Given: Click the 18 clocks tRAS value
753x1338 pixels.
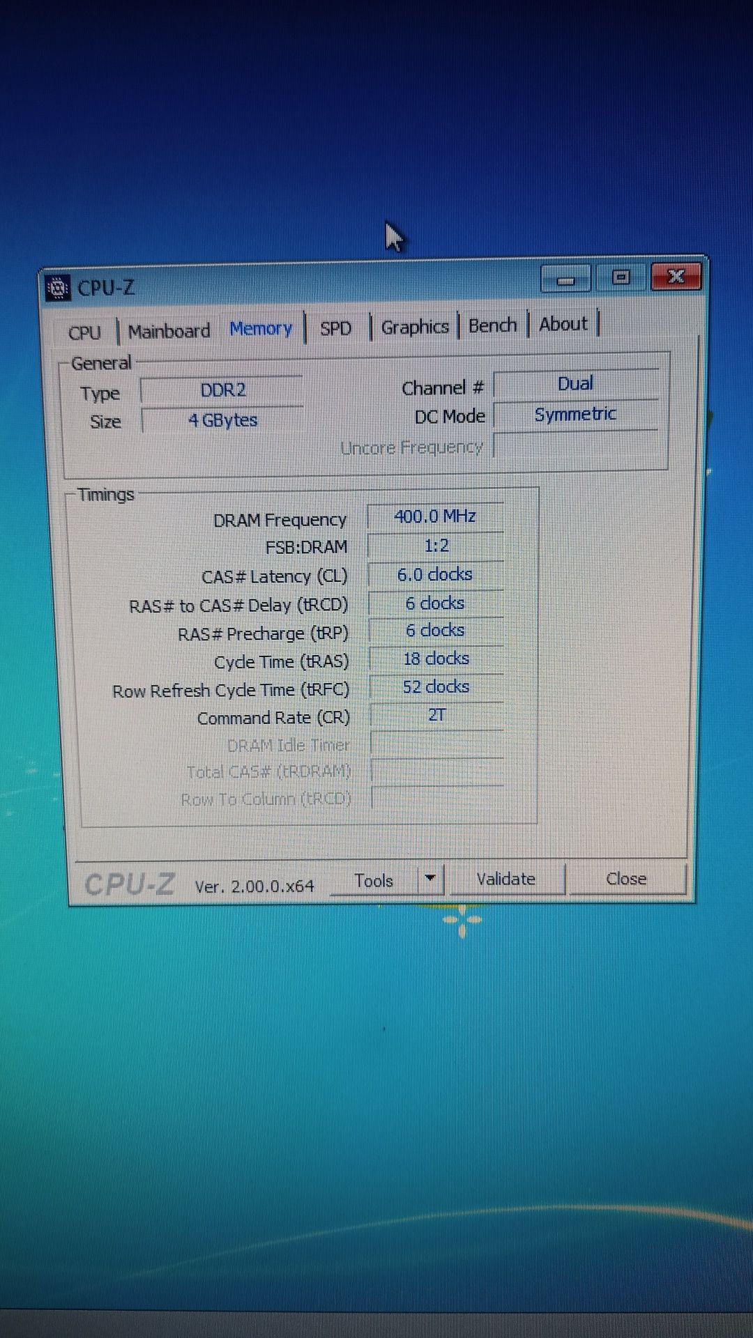Looking at the screenshot, I should pyautogui.click(x=436, y=659).
